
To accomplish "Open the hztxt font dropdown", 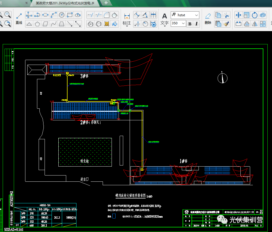I will pyautogui.click(x=196, y=15).
